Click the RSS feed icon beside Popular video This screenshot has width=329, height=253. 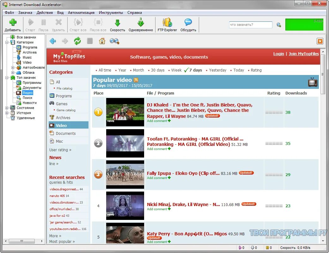coord(136,80)
